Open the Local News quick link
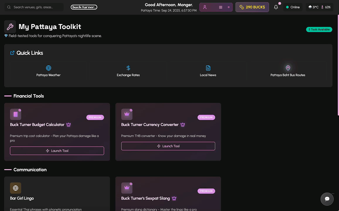The image size is (339, 211). click(208, 71)
